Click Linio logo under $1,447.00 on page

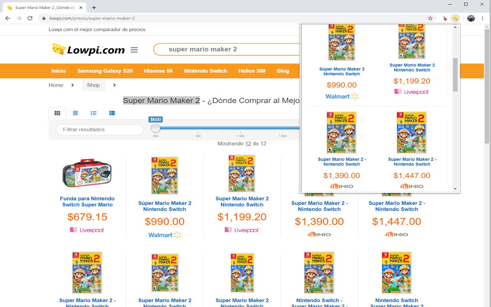(x=397, y=234)
